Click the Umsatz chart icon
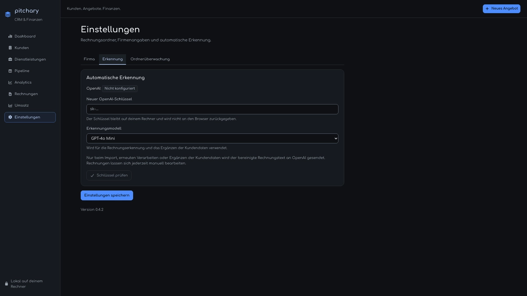 10,106
